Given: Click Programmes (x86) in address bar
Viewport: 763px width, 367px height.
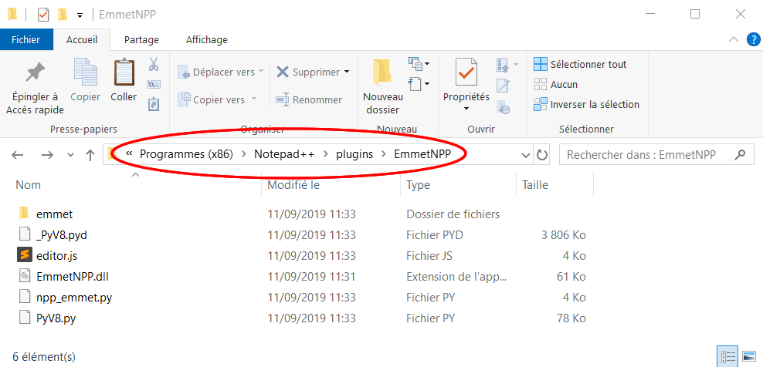Looking at the screenshot, I should pos(186,154).
